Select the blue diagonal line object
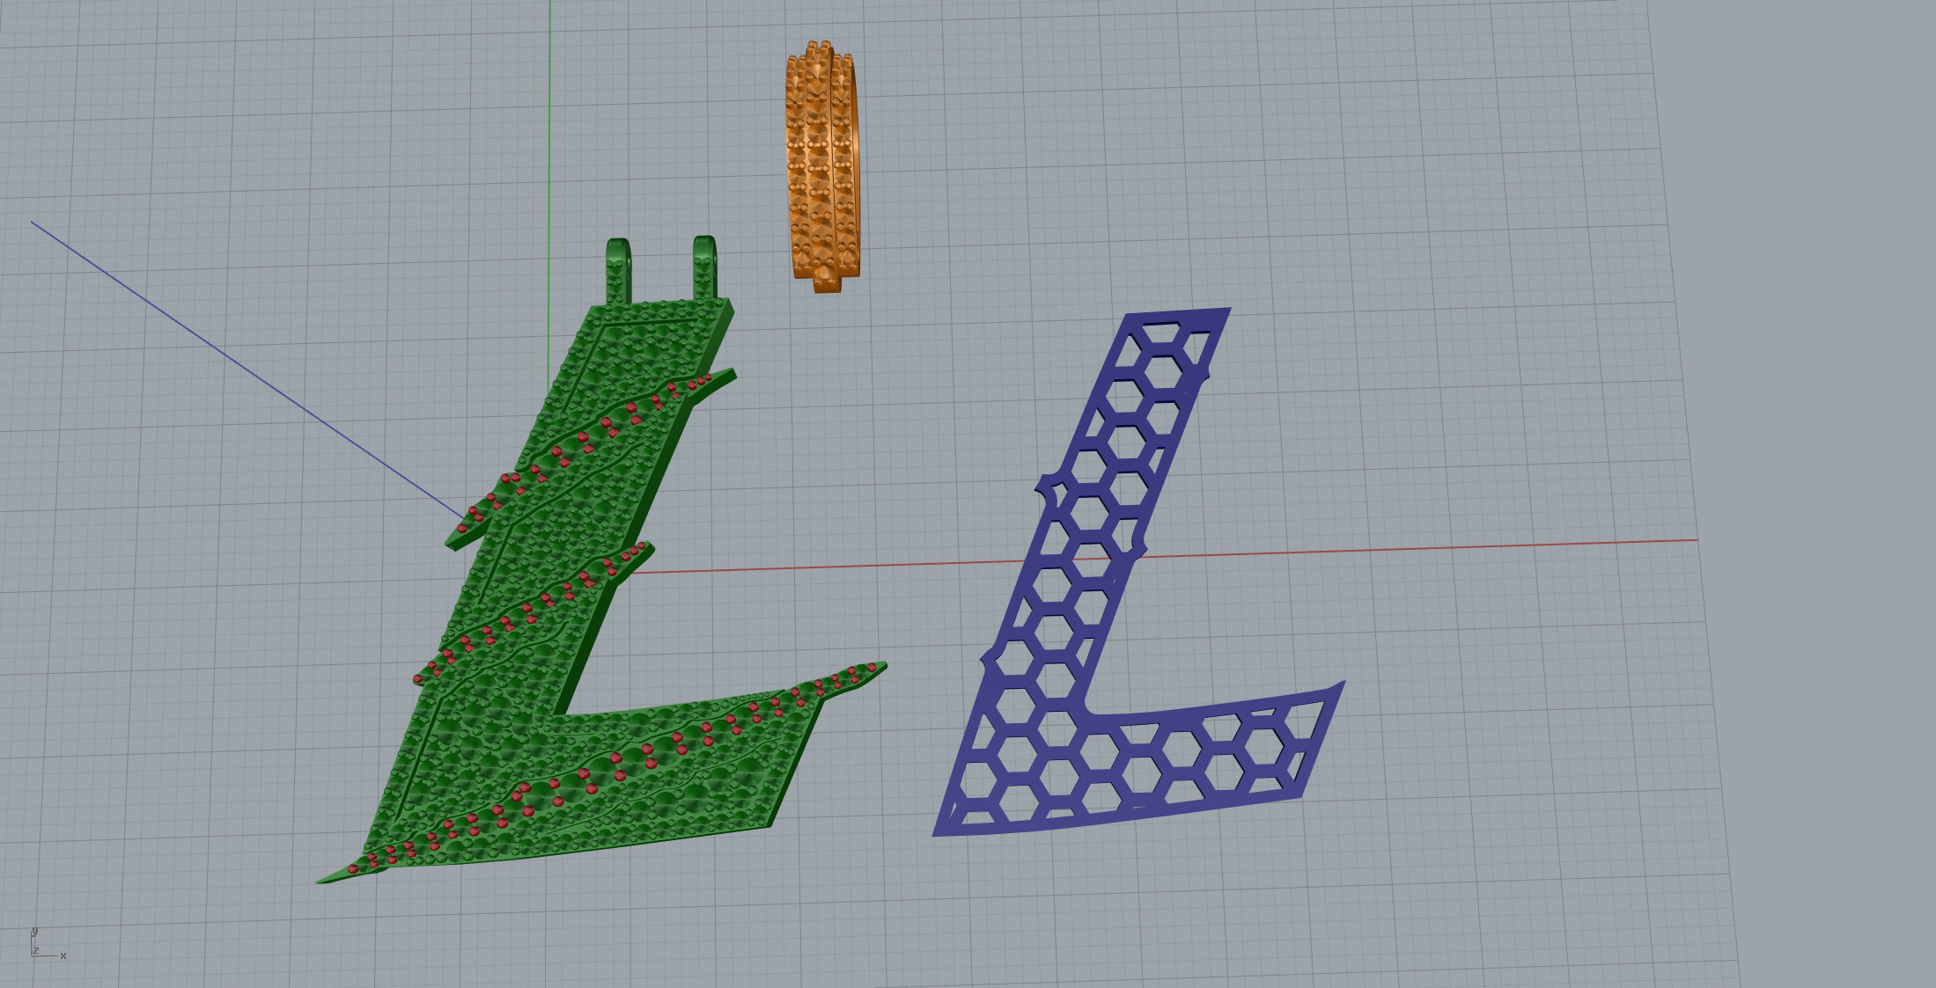 coord(248,370)
